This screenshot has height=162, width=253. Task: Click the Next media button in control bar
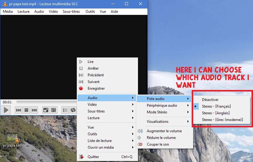click(x=34, y=110)
